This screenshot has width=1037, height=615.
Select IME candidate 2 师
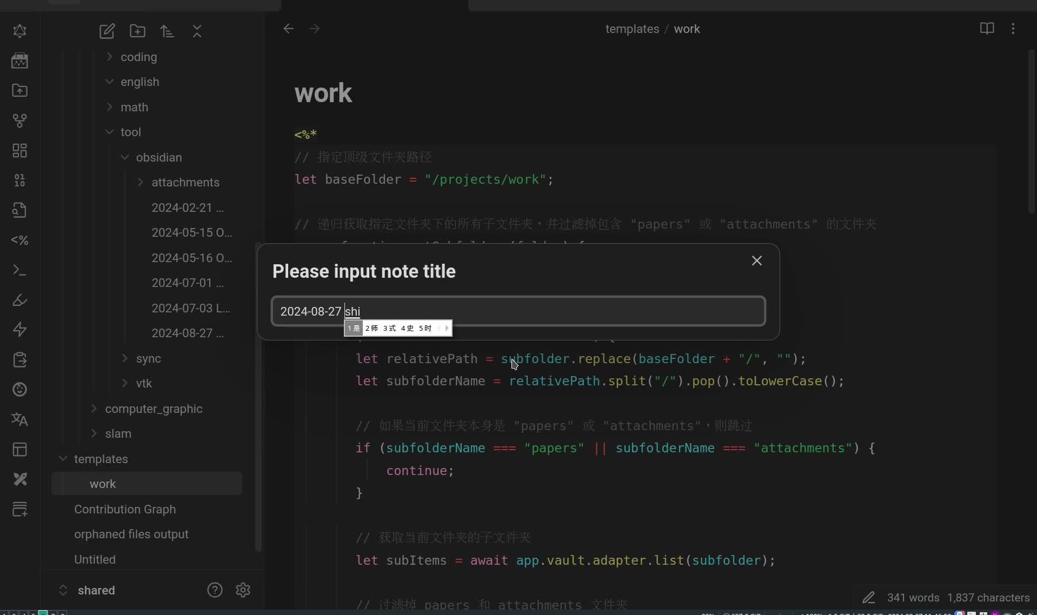371,328
